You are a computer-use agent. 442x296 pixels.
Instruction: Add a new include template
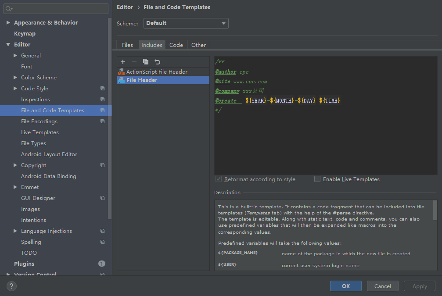123,62
